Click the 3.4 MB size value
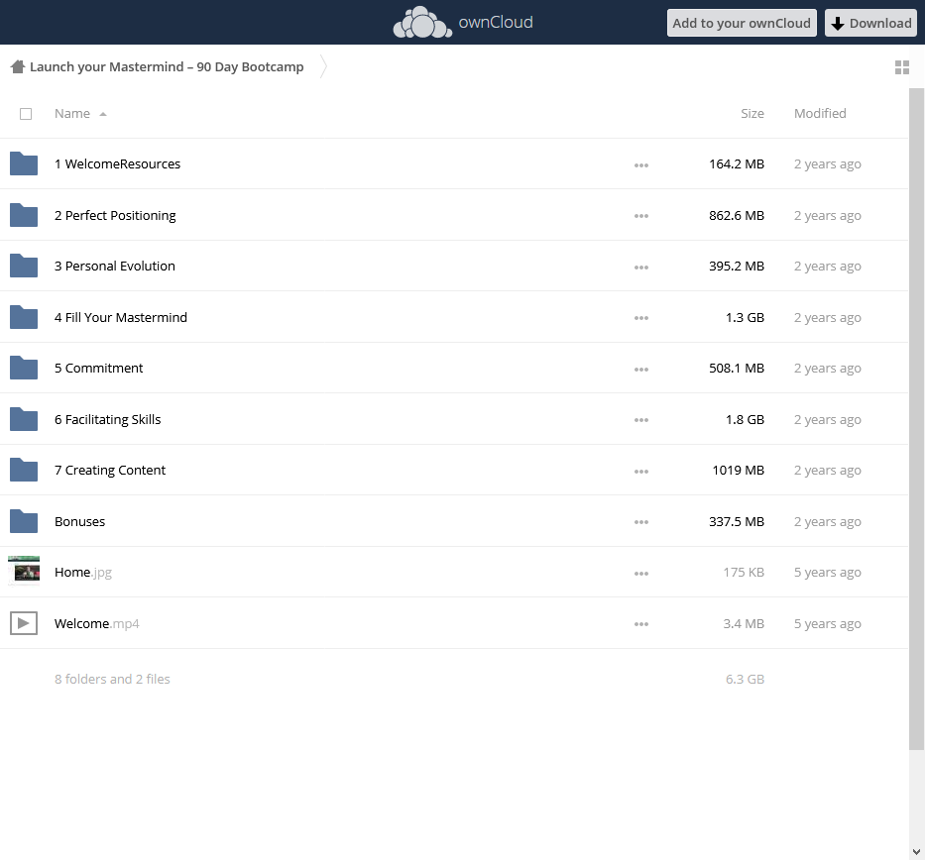The height and width of the screenshot is (860, 925). click(744, 623)
